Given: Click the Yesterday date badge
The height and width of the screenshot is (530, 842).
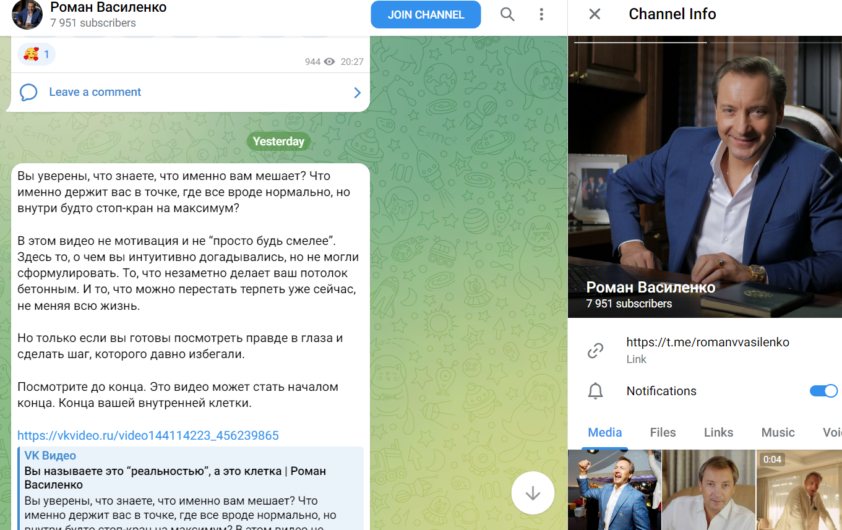Looking at the screenshot, I should pyautogui.click(x=278, y=142).
